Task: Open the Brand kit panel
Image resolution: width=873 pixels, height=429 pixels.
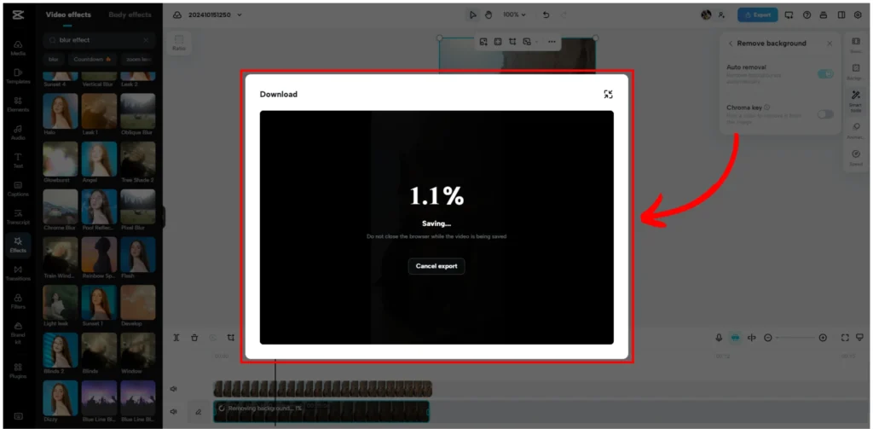Action: [x=18, y=333]
